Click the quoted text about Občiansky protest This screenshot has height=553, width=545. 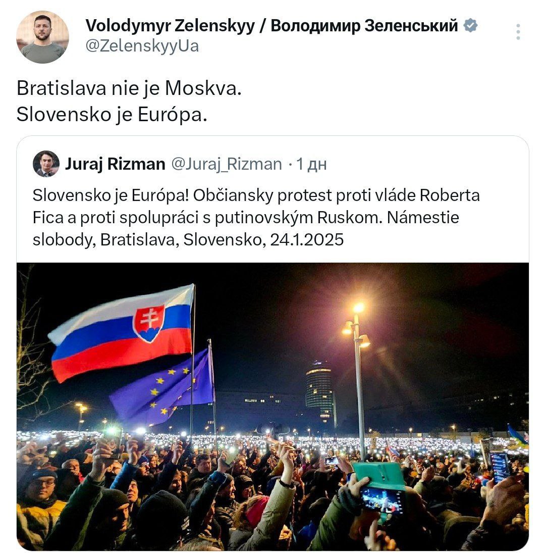point(256,217)
